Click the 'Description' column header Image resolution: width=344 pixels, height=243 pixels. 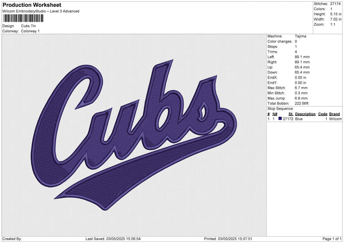[x=305, y=114]
